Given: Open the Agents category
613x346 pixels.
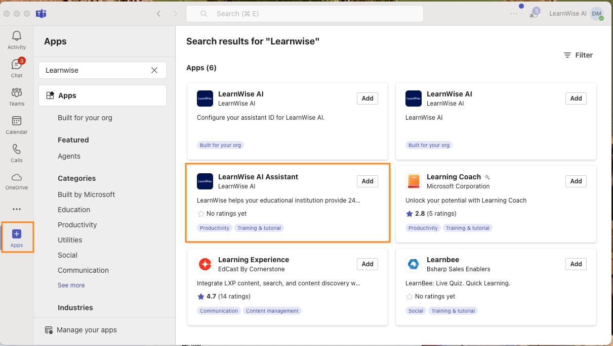Looking at the screenshot, I should pos(69,156).
